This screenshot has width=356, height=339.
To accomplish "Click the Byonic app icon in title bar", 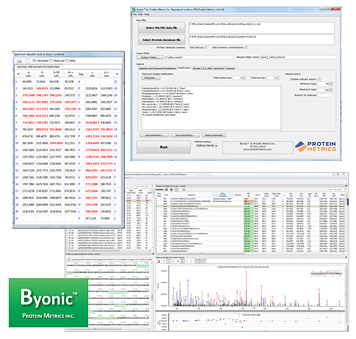I will coord(134,10).
